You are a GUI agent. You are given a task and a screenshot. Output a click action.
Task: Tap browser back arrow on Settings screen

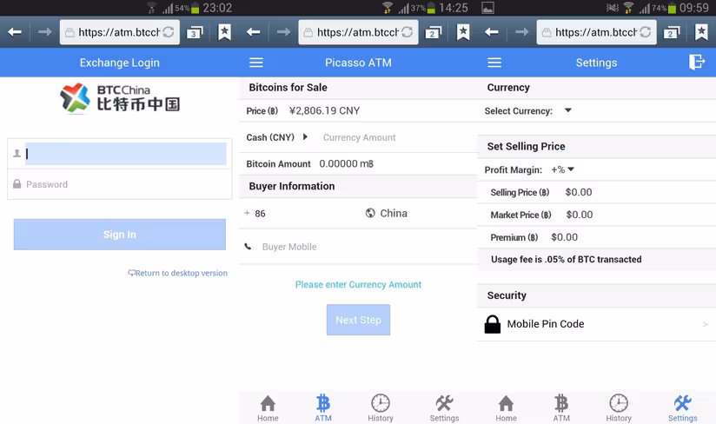coord(492,32)
